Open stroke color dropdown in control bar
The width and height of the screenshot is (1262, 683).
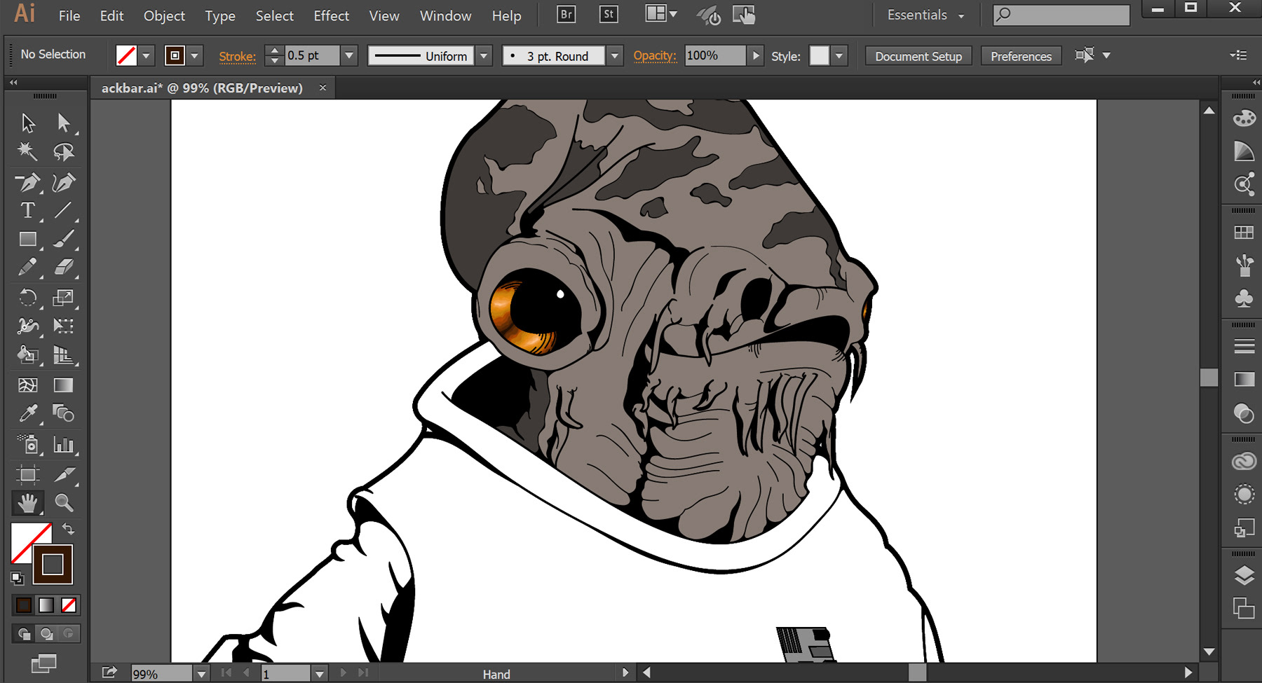click(195, 55)
